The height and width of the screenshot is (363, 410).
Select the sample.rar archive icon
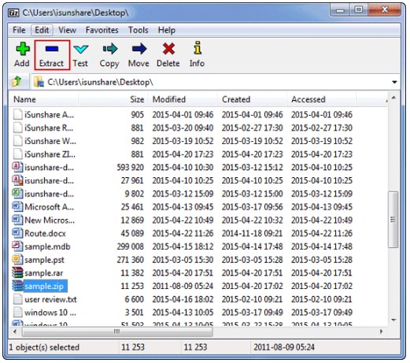point(17,272)
